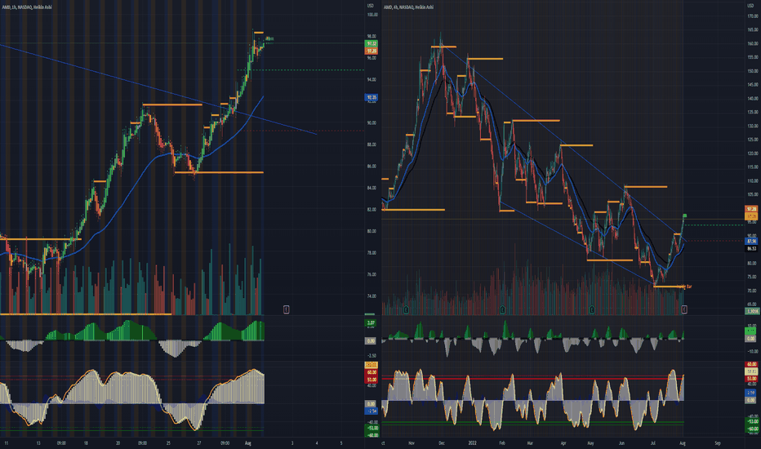The image size is (761, 449).
Task: Click the 100.00 tick on the 1h price axis
Action: (372, 15)
